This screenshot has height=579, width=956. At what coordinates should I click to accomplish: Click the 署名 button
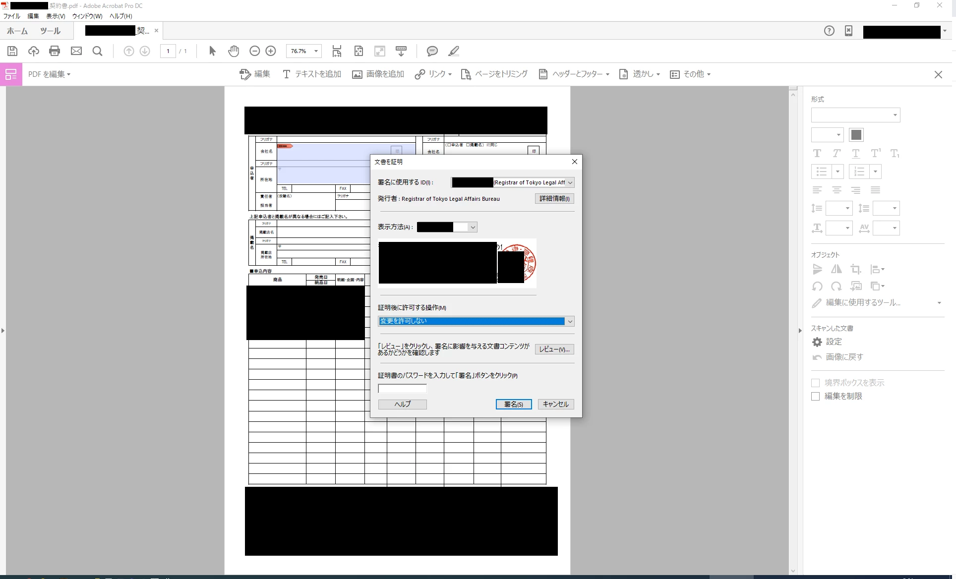point(513,404)
